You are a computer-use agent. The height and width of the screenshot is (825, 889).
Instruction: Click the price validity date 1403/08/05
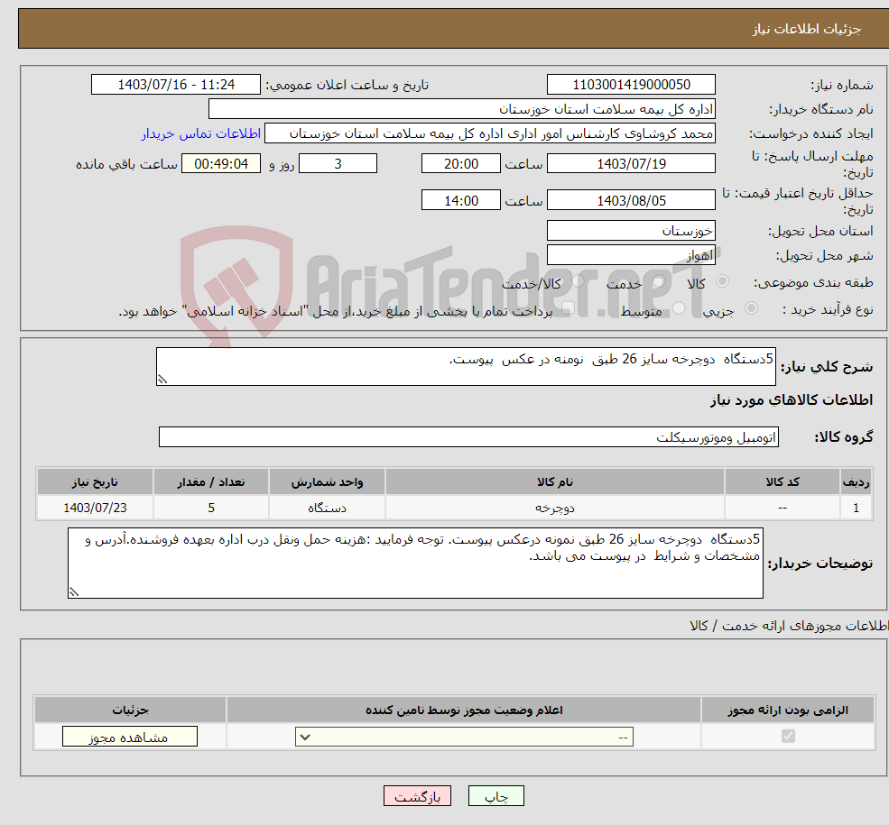coord(631,200)
